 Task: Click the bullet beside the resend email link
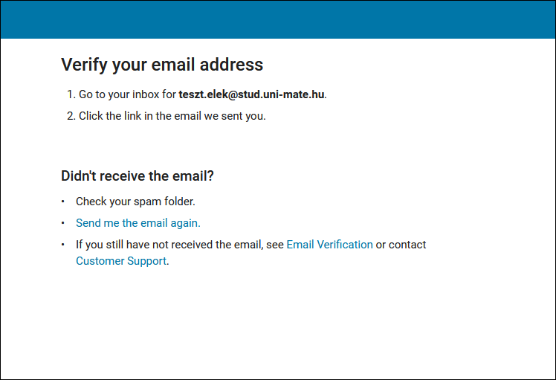pos(63,223)
